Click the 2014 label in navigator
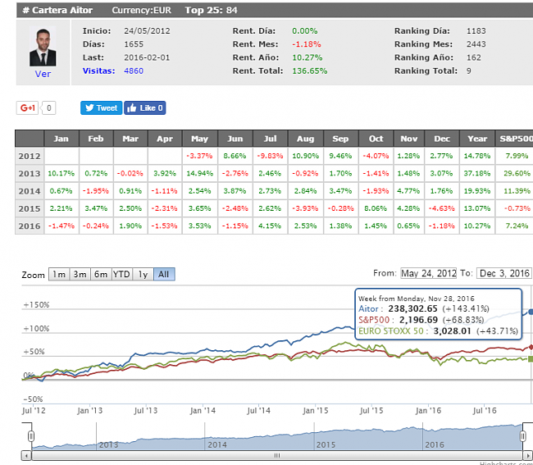 coord(217,444)
